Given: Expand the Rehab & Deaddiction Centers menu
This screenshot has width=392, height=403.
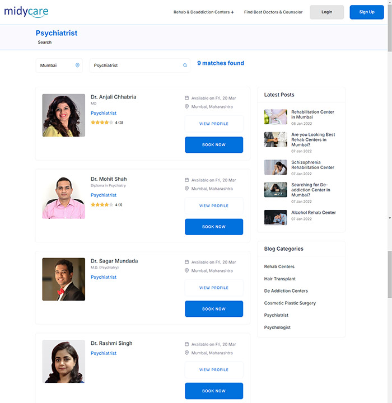Looking at the screenshot, I should pos(203,12).
